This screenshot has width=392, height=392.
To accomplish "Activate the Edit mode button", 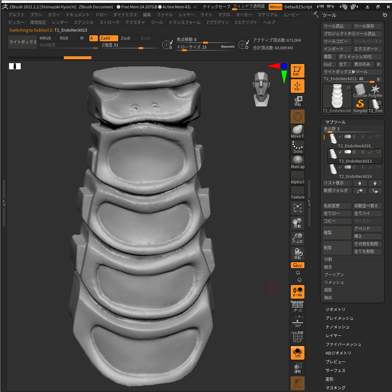I will click(x=297, y=71).
